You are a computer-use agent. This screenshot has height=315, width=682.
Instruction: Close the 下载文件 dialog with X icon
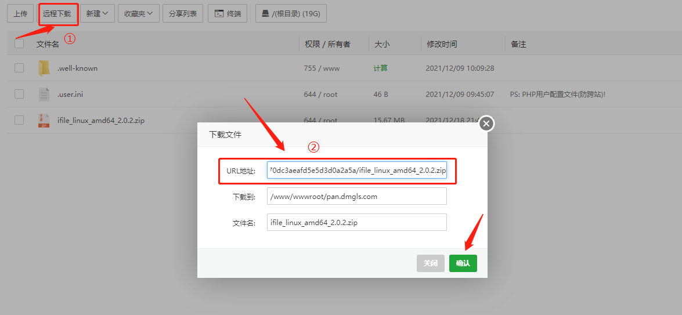(x=486, y=124)
